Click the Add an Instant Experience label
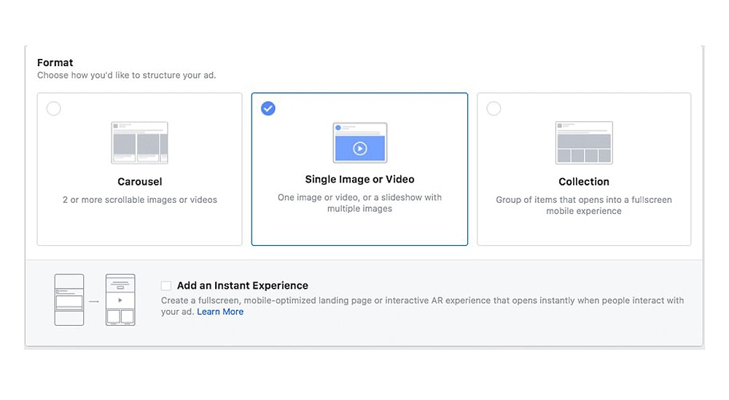The height and width of the screenshot is (400, 729). [242, 286]
